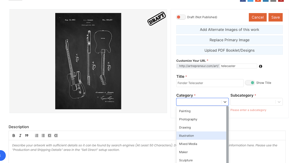Apply bold formatting in description editor
The height and width of the screenshot is (163, 304).
point(14,135)
